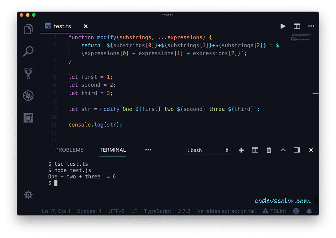The width and height of the screenshot is (336, 238).
Task: Open the 1: bash terminal dropdown
Action: (206, 150)
